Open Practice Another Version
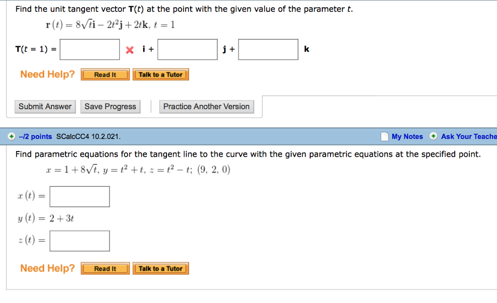The width and height of the screenshot is (497, 303). (x=206, y=106)
